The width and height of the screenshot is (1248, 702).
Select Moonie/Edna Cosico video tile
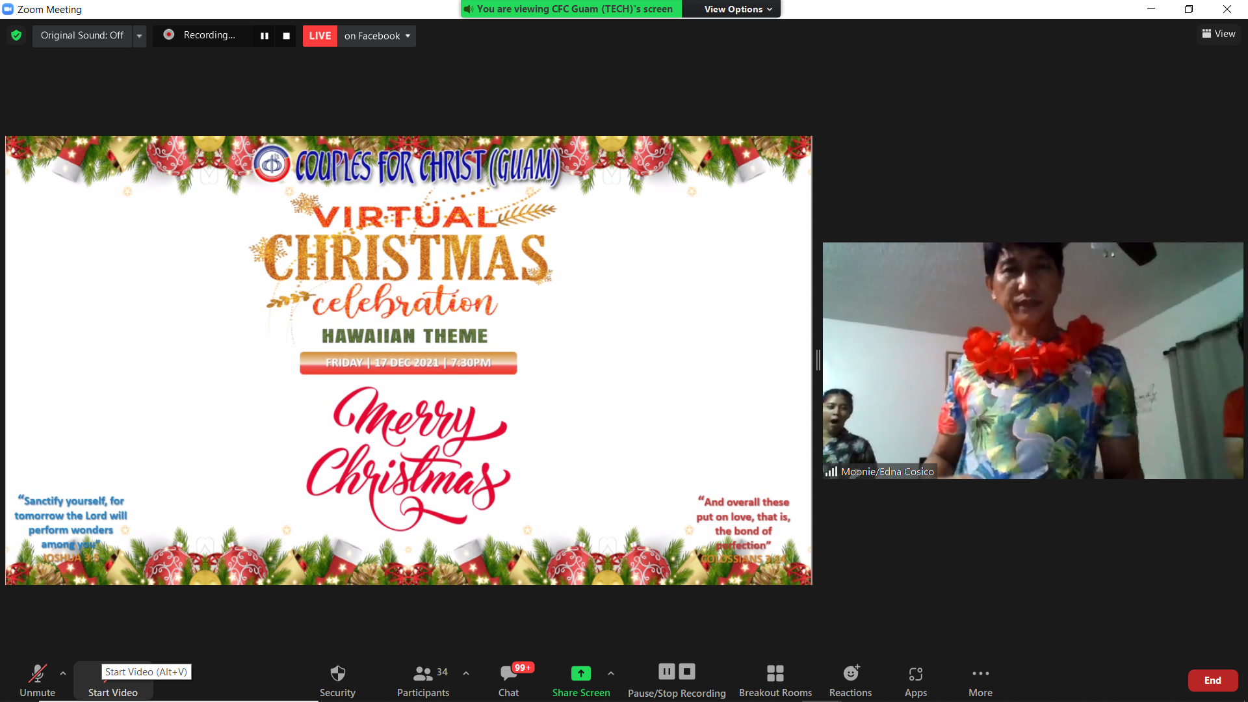1033,361
